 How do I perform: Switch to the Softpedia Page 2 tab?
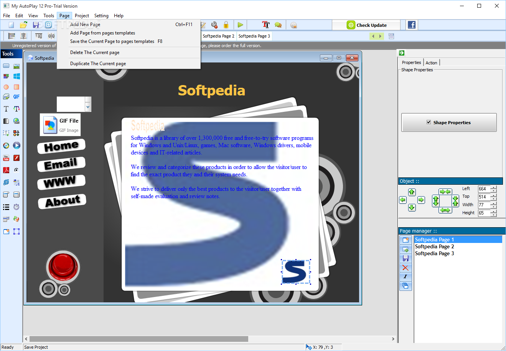click(x=218, y=36)
